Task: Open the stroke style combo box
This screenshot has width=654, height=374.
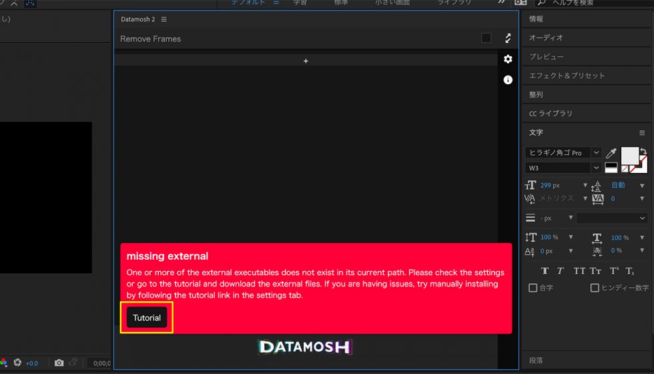Action: pos(612,218)
